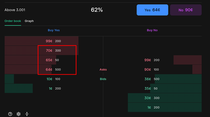Select the 90¢ ask under Buy No
This screenshot has width=210, height=117.
click(152, 69)
